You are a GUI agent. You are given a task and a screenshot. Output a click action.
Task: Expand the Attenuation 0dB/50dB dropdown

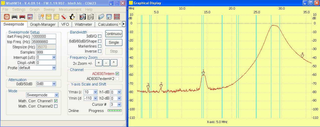point(54,84)
